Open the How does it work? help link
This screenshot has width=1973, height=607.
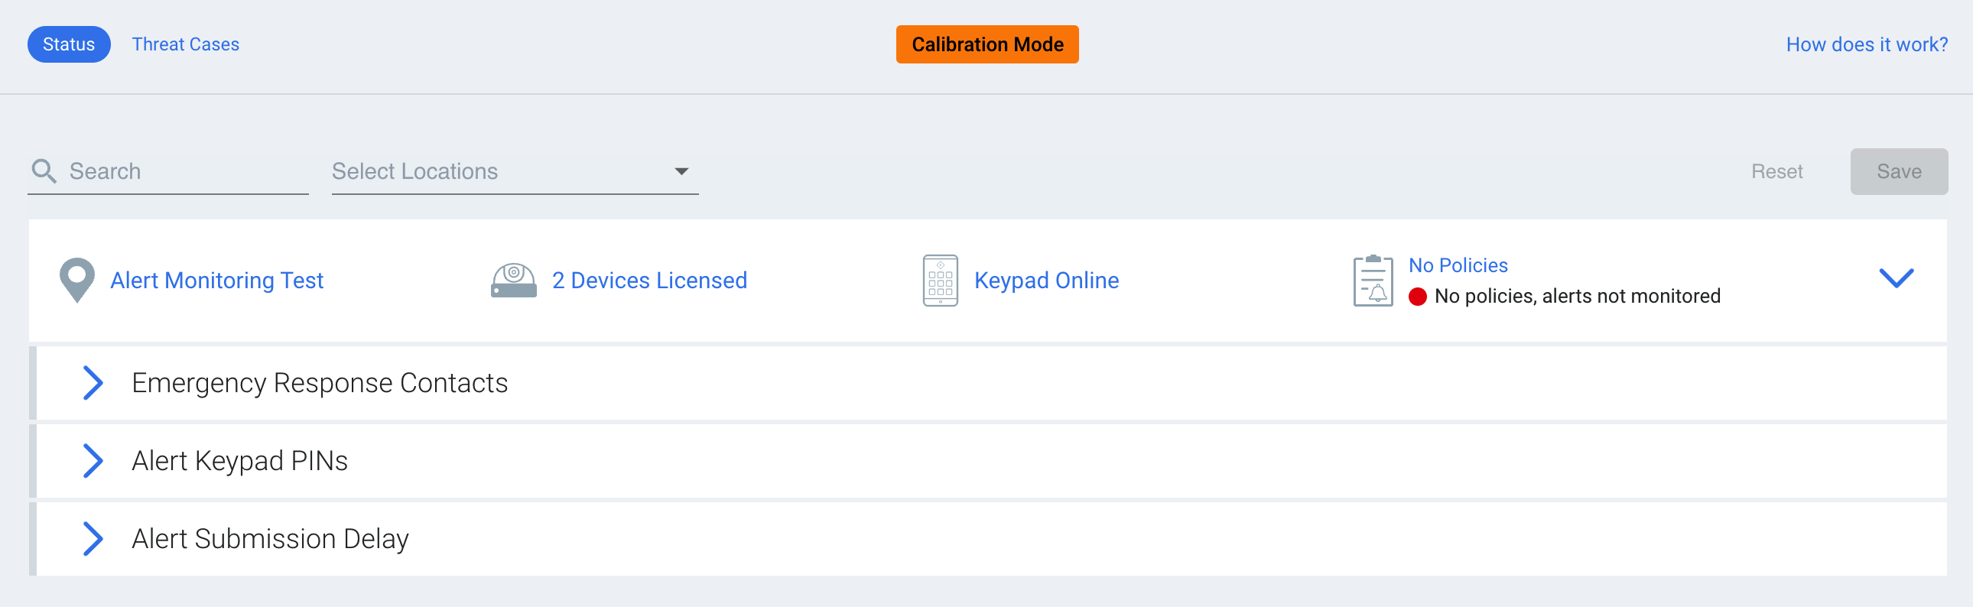1867,44
